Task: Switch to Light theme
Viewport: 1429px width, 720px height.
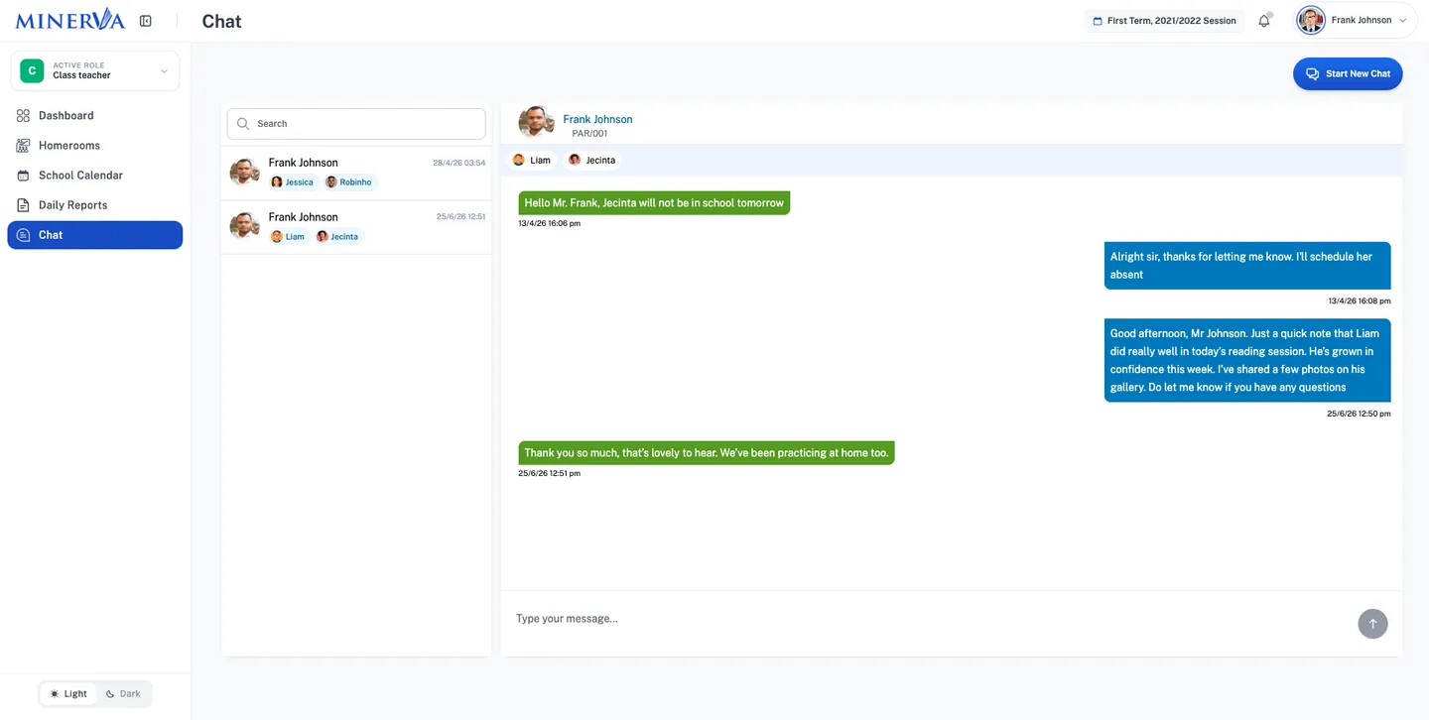Action: click(x=68, y=694)
